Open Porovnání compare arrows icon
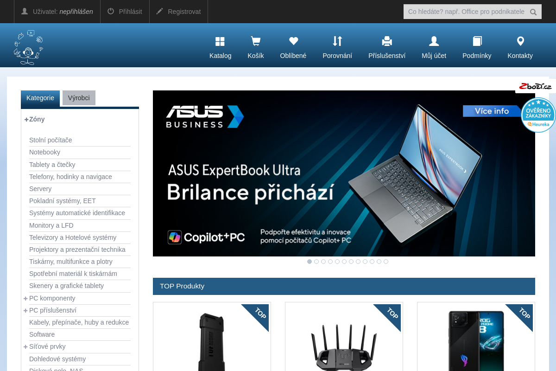 point(337,41)
